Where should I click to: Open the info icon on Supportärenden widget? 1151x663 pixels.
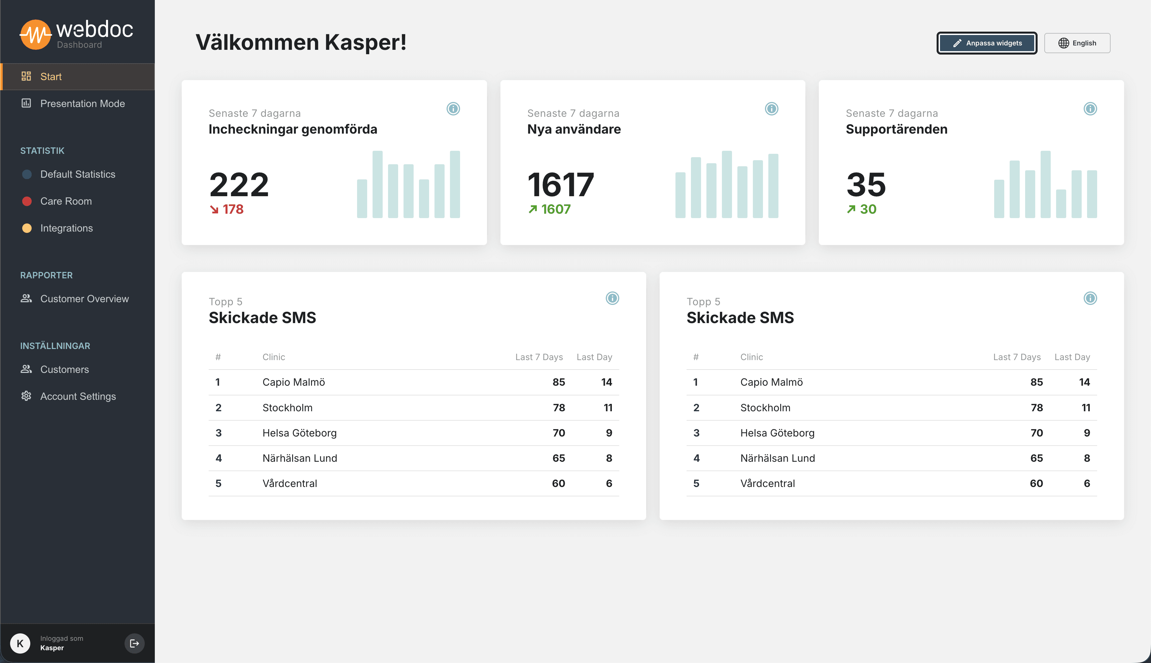click(x=1090, y=109)
